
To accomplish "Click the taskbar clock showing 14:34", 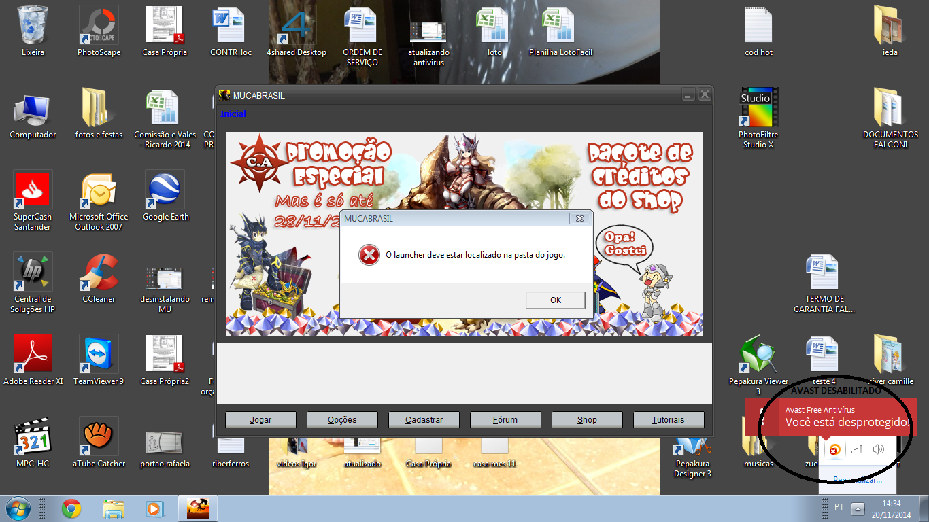I will click(893, 509).
